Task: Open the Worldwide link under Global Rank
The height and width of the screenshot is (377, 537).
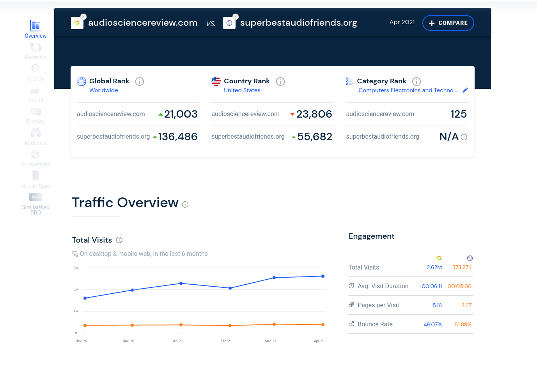Action: 104,90
